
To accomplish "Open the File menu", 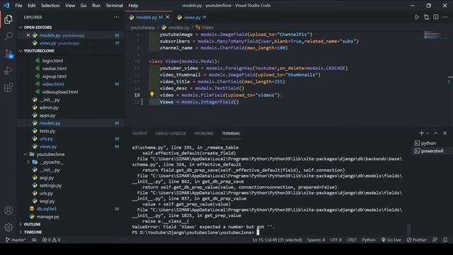I will point(18,6).
